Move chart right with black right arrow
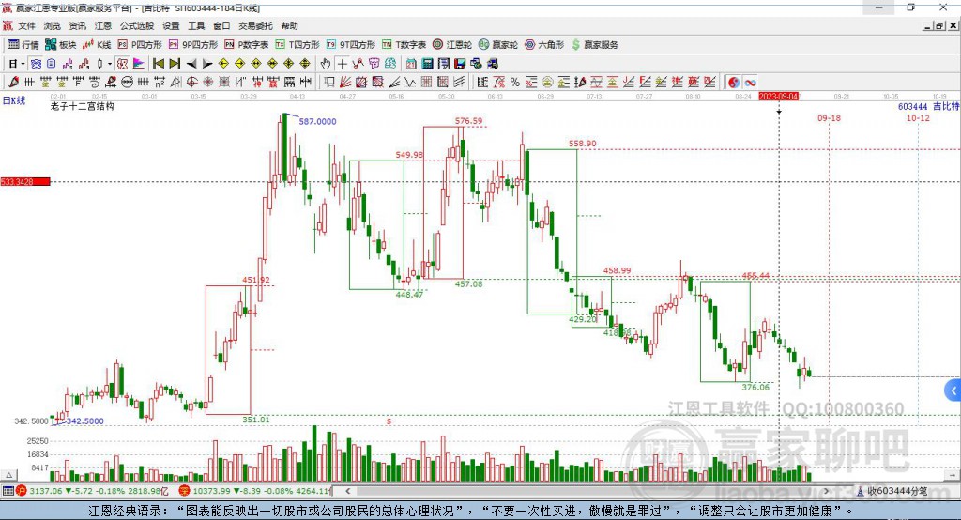This screenshot has height=520, width=961. [x=207, y=64]
